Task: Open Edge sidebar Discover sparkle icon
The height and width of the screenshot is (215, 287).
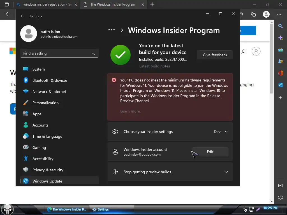Action: pos(280,38)
